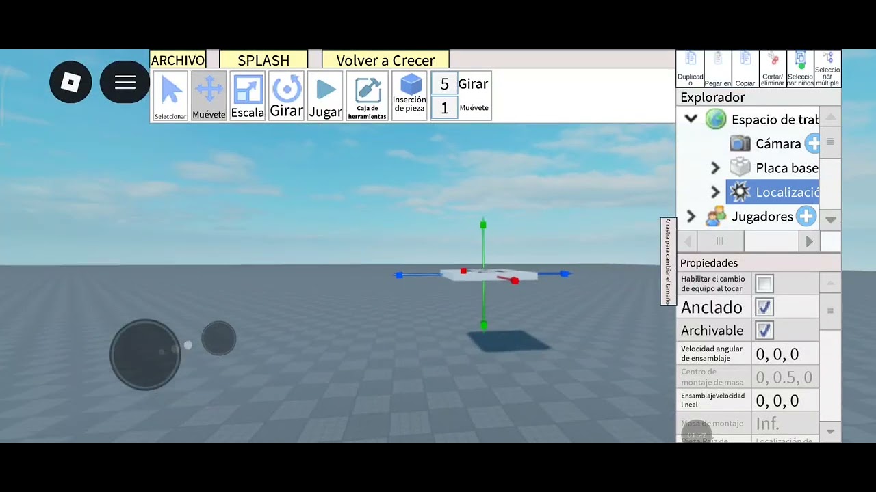The height and width of the screenshot is (492, 876).
Task: Edit the Girar increment value 5
Action: 444,84
